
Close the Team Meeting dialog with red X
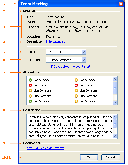tap(121, 4)
